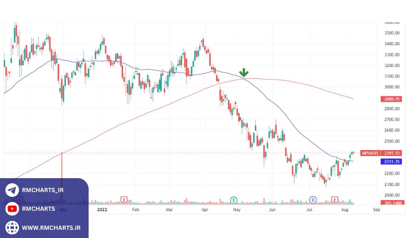This screenshot has width=409, height=238.
Task: Open the blue dividend D marker
Action: tap(313, 200)
